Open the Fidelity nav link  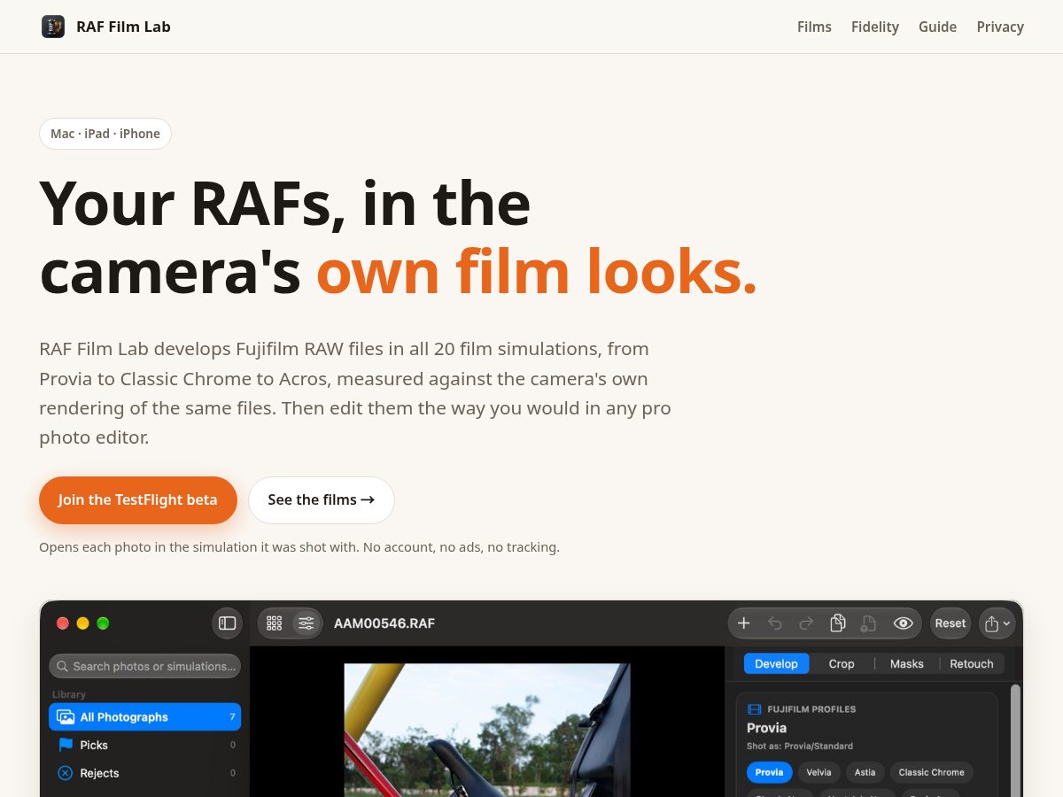click(875, 27)
